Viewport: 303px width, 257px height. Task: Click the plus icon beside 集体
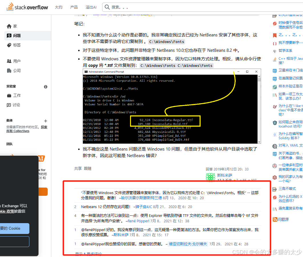click(x=46, y=121)
